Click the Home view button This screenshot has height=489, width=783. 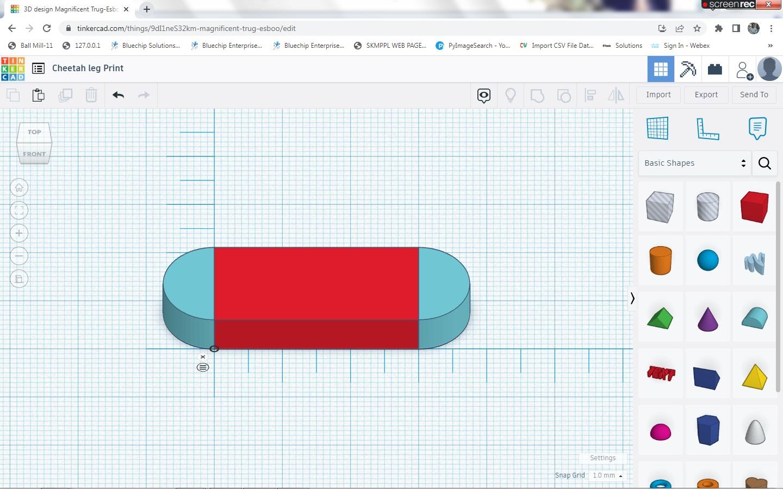coord(19,188)
